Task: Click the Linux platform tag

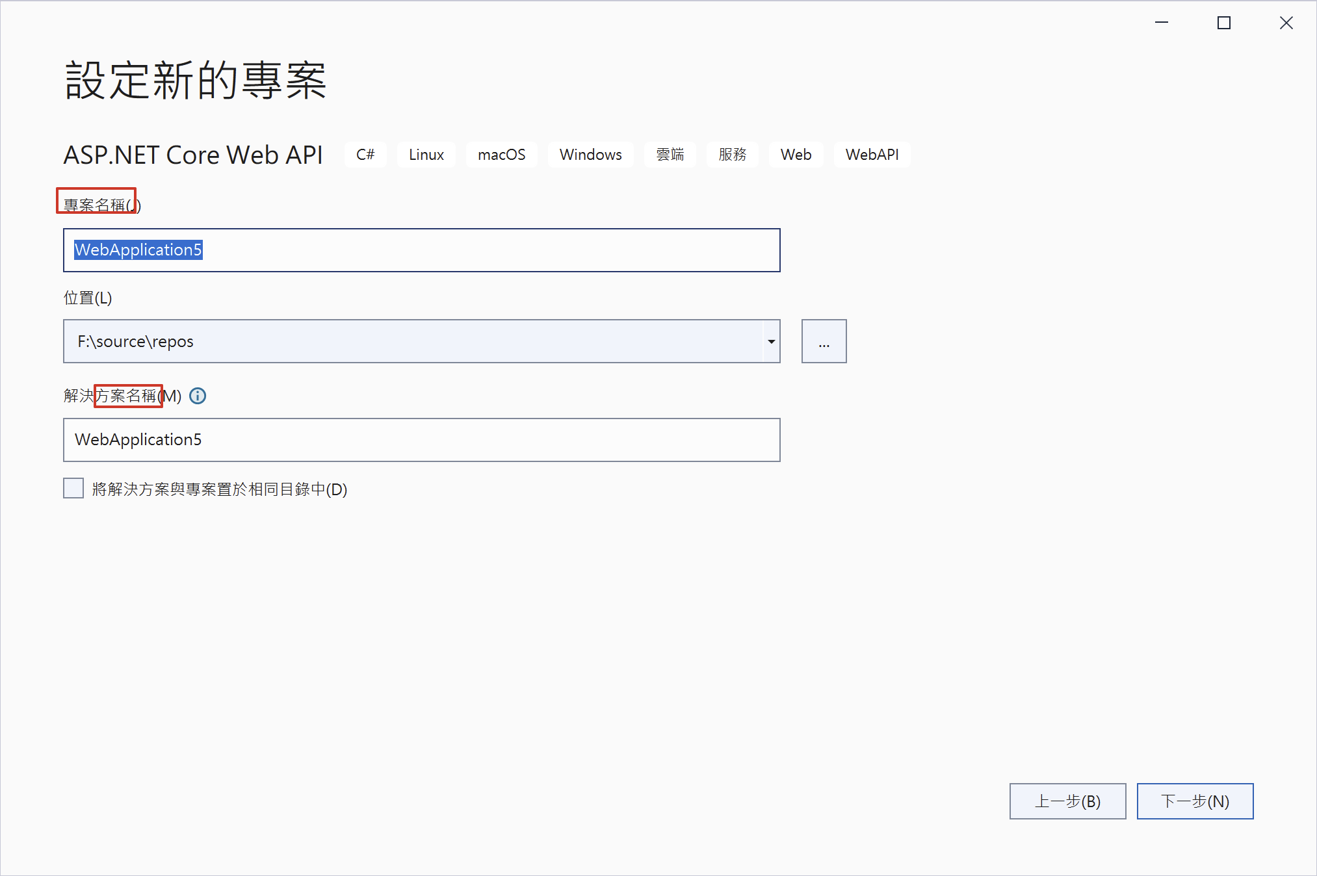Action: tap(426, 155)
